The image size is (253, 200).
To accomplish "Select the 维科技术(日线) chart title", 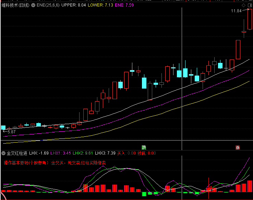I will pyautogui.click(x=15, y=5).
